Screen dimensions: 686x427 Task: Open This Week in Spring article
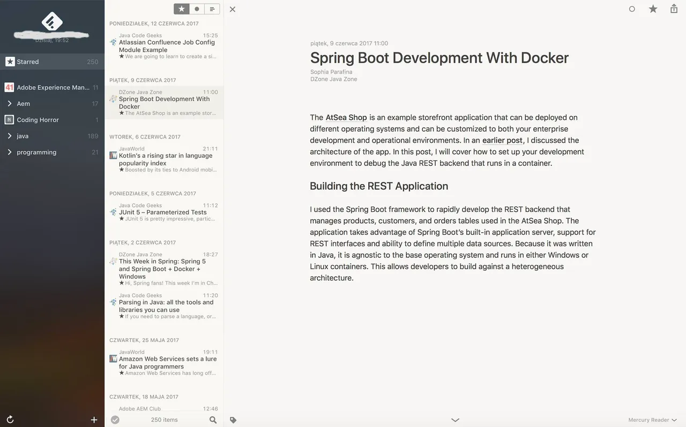[x=164, y=269]
